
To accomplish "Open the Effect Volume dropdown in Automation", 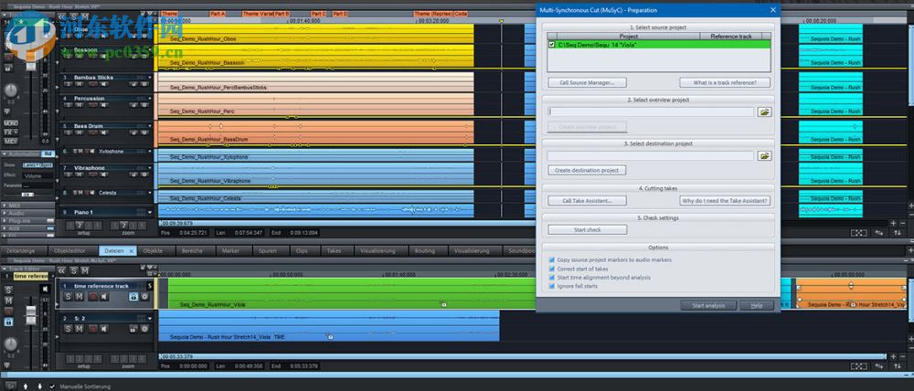I will (37, 175).
